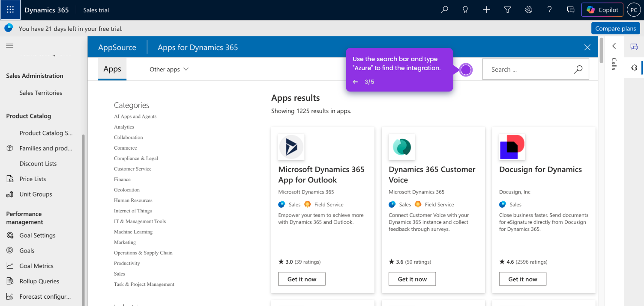The height and width of the screenshot is (306, 644).
Task: Open the app launcher waffle icon
Action: pyautogui.click(x=10, y=10)
